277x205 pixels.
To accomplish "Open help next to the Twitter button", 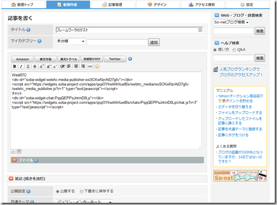I will click(130, 59).
